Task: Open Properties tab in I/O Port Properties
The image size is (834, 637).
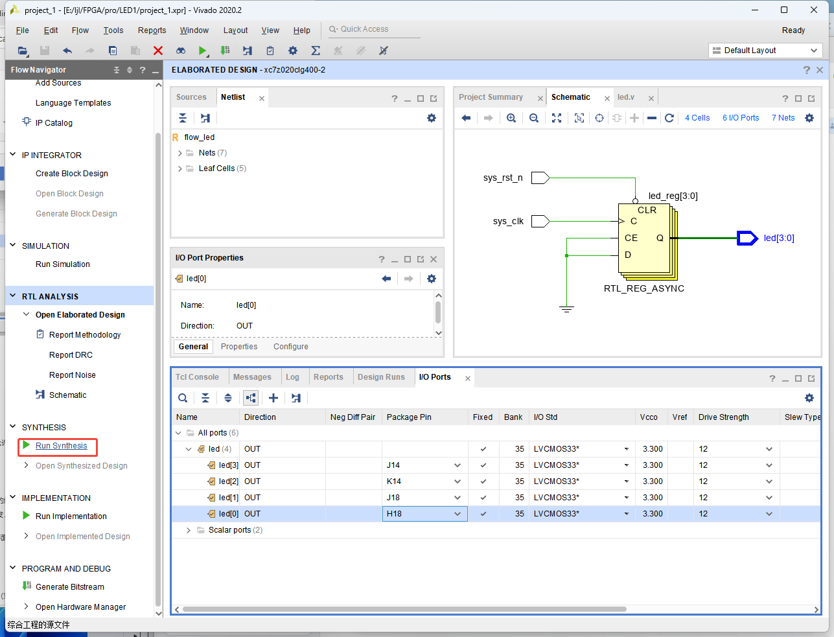Action: click(x=239, y=347)
